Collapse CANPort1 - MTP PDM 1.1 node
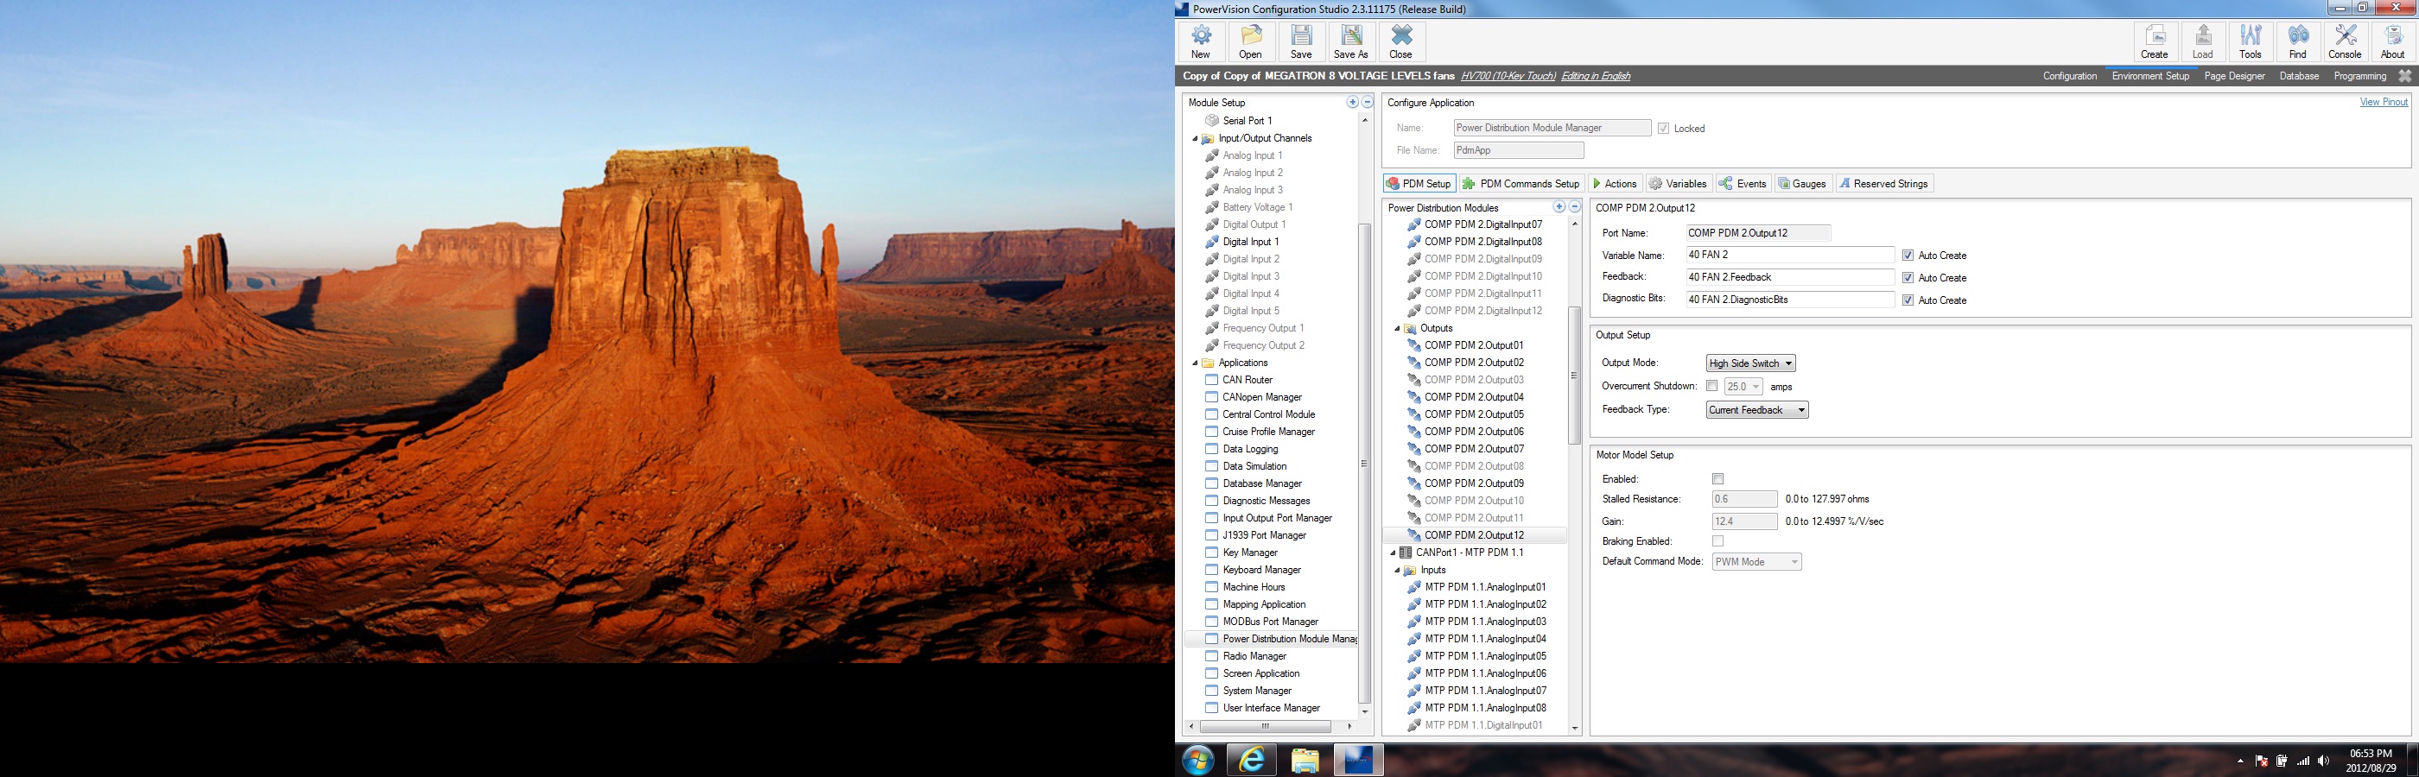 click(x=1393, y=553)
